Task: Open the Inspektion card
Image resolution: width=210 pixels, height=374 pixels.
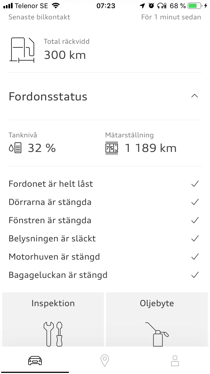Action: pos(53,320)
